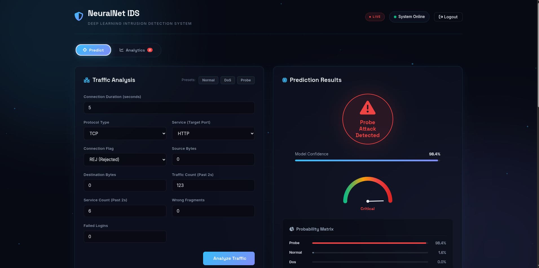The width and height of the screenshot is (539, 268).
Task: Open the Service (Target Port) dropdown
Action: pos(213,133)
